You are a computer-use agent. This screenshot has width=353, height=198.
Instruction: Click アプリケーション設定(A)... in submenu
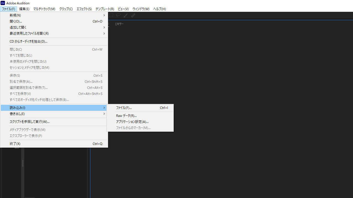tap(132, 122)
